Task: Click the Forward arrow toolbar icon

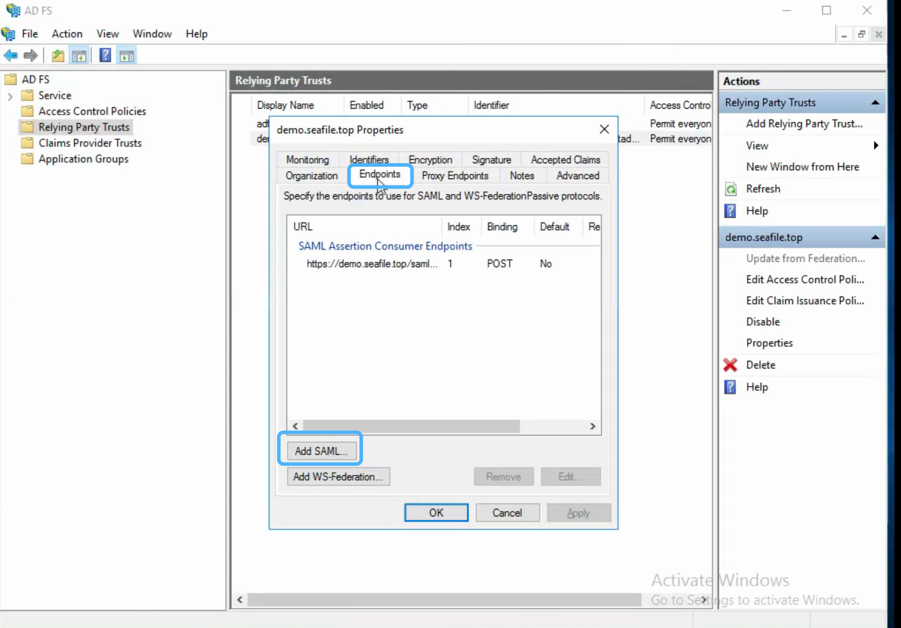Action: [x=31, y=56]
